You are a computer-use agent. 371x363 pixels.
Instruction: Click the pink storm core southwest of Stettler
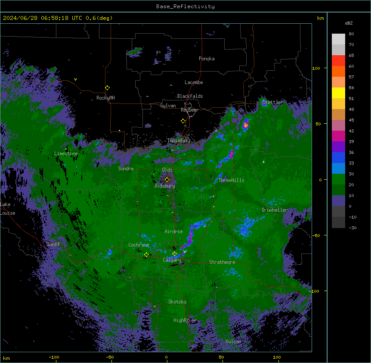pyautogui.click(x=246, y=125)
